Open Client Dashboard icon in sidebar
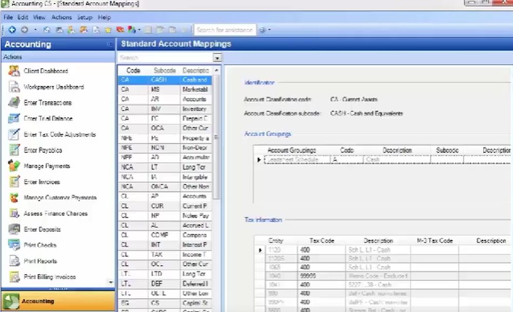Viewport: 513px width, 312px height. [x=14, y=71]
